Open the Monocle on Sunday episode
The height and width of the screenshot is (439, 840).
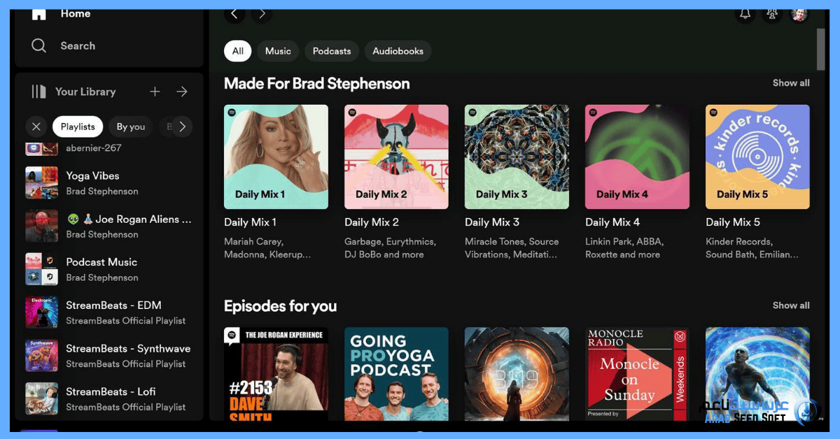pyautogui.click(x=637, y=374)
